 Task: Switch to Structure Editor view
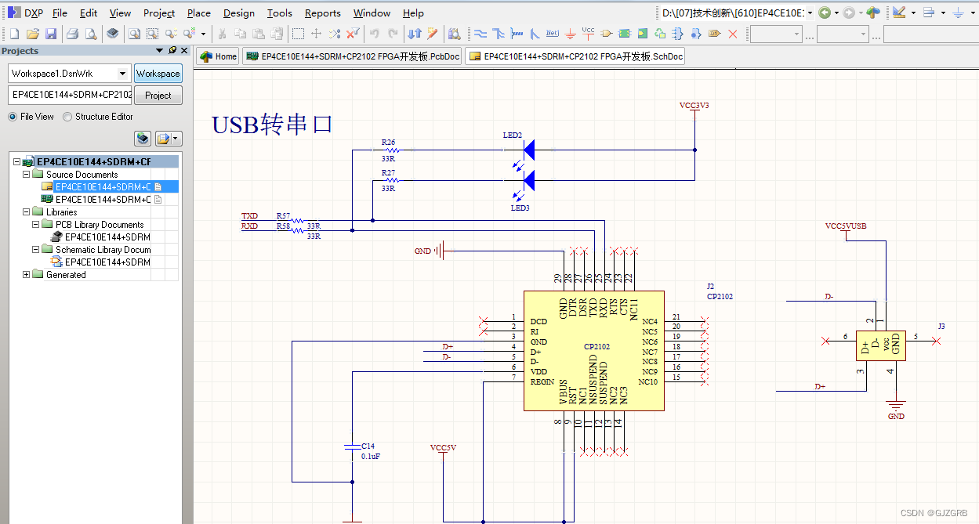click(66, 116)
